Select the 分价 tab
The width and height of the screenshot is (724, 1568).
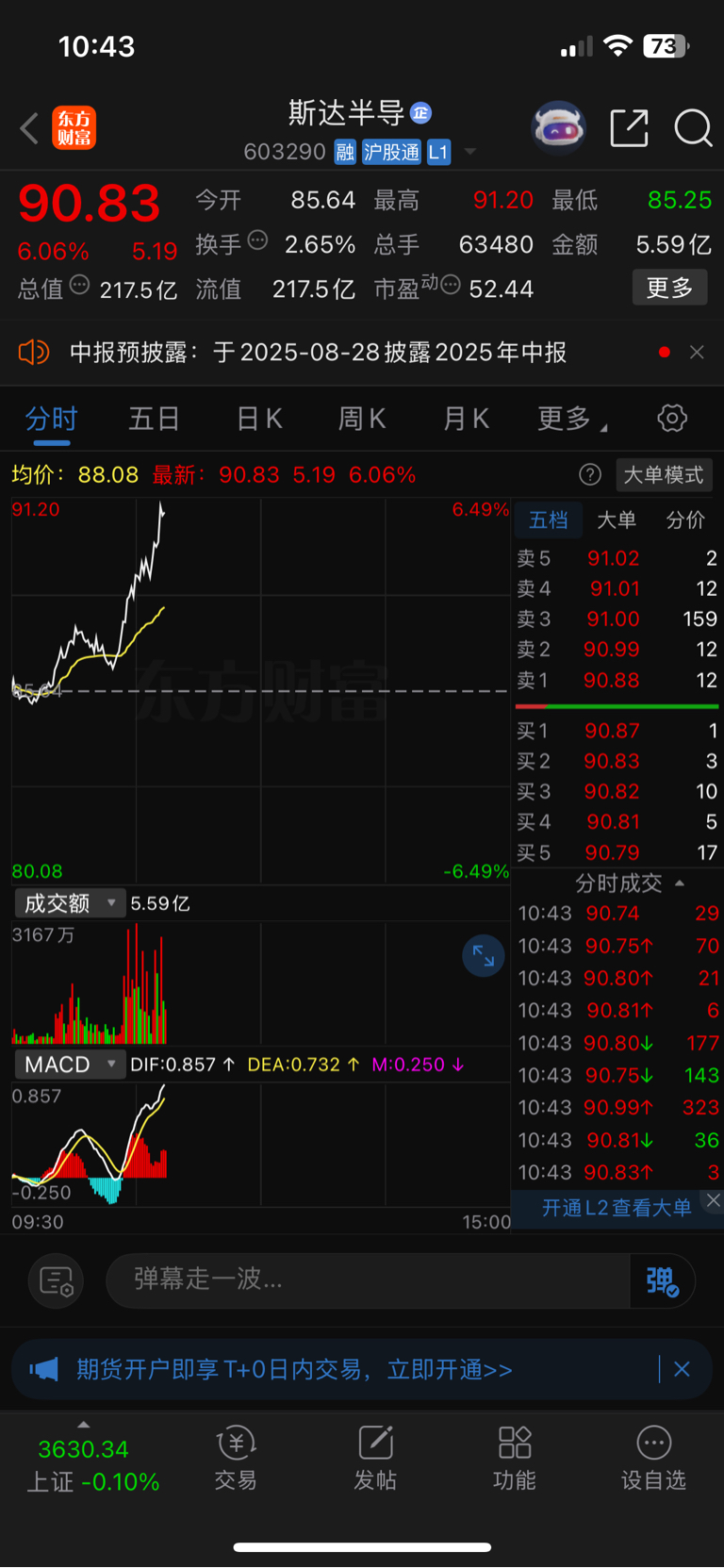[x=685, y=520]
